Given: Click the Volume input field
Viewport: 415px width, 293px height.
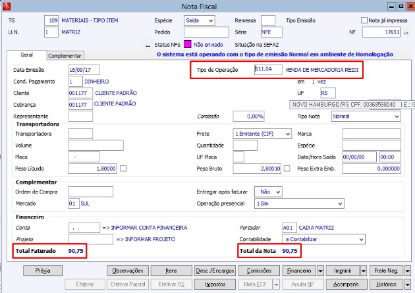Looking at the screenshot, I should tap(96, 146).
